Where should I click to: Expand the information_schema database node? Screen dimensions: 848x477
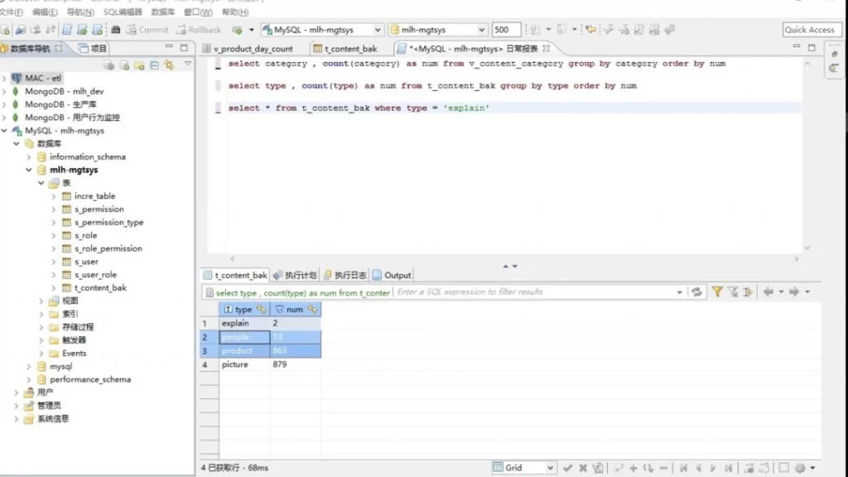click(30, 157)
